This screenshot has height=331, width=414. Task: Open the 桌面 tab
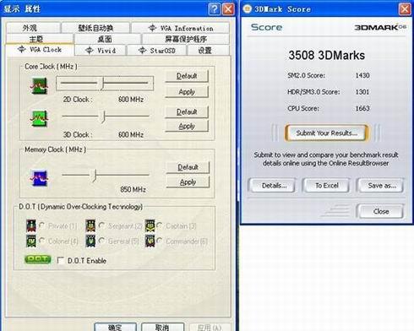coord(107,39)
